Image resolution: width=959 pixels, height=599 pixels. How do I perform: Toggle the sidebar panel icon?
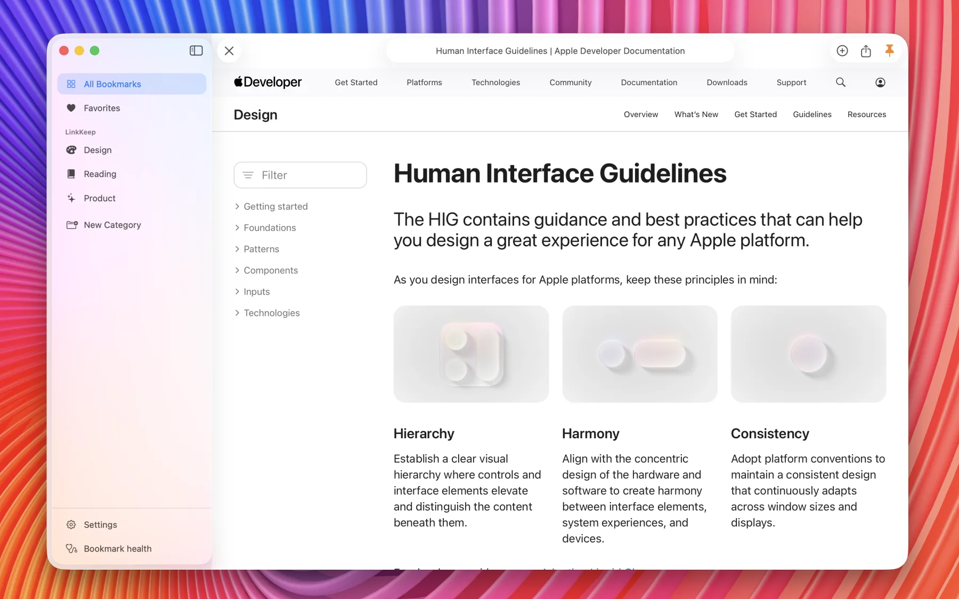[196, 51]
